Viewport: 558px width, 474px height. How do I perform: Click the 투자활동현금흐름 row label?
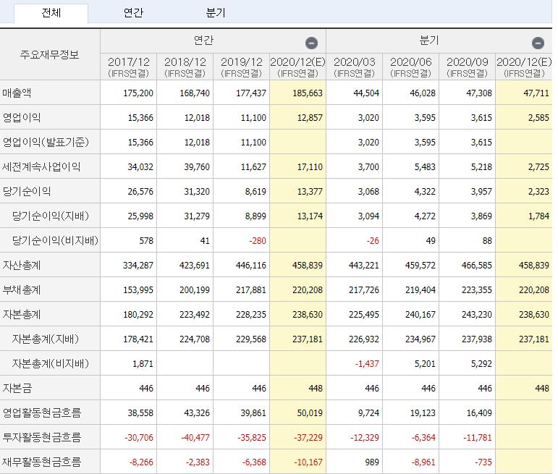coord(42,437)
